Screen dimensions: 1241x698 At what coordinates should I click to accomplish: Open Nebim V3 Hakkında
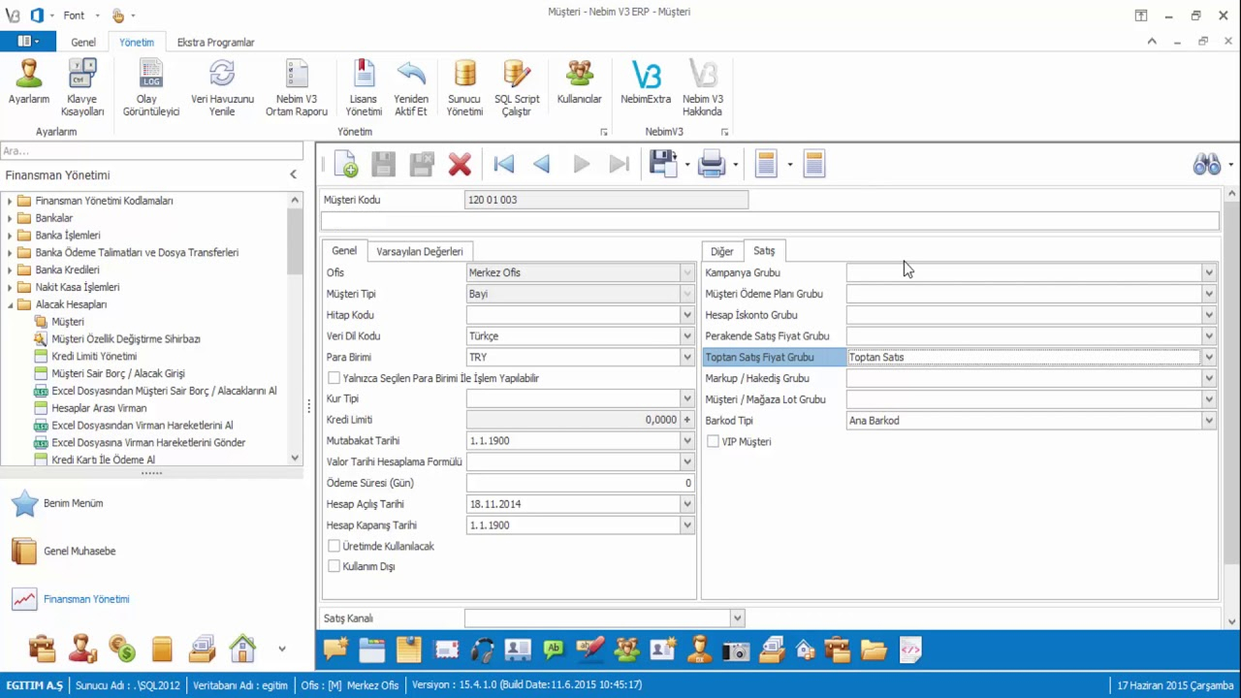tap(703, 87)
